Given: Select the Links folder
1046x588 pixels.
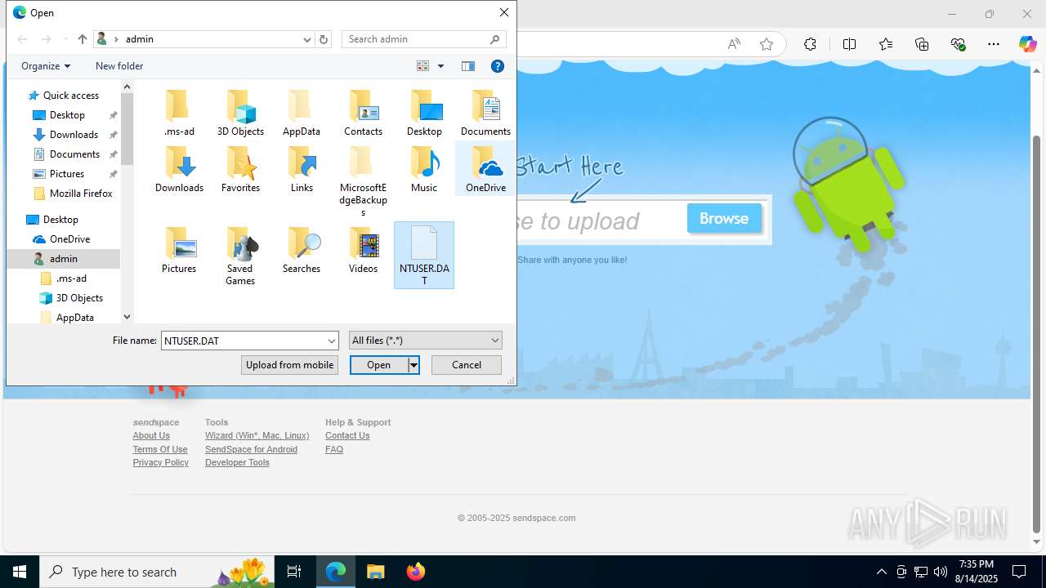Looking at the screenshot, I should [x=302, y=170].
